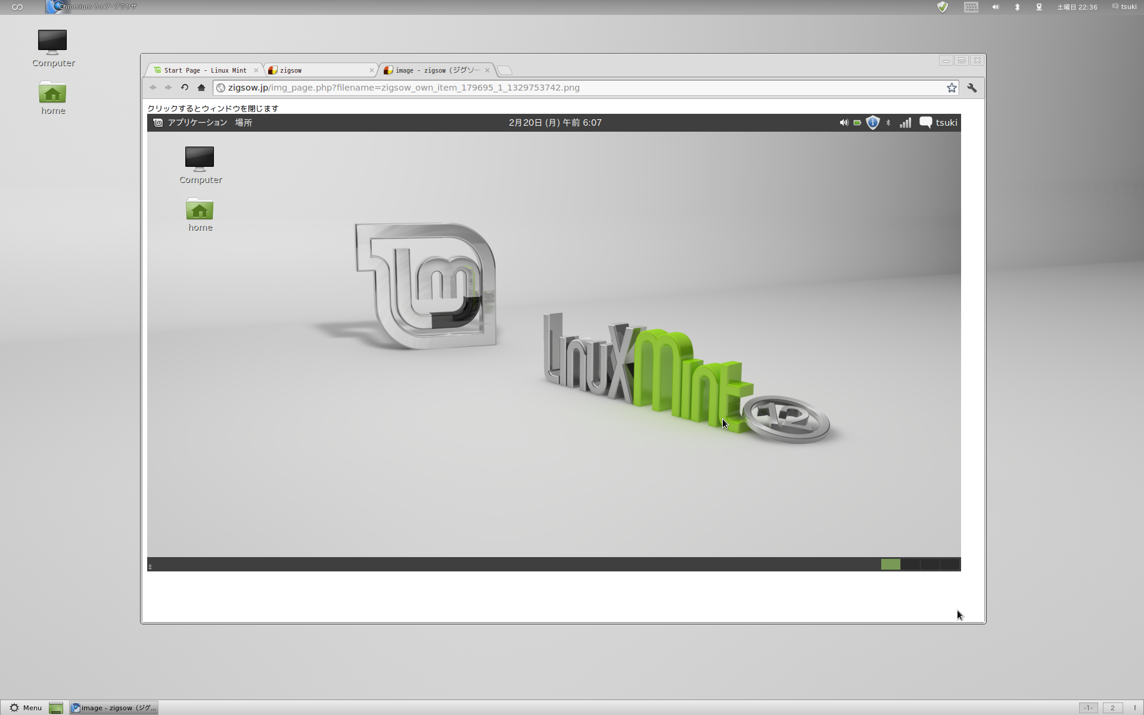
Task: Click the show desktop button in taskbar
Action: tap(56, 708)
